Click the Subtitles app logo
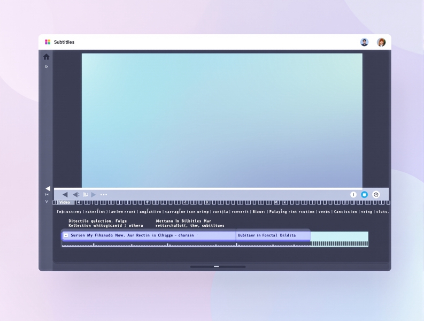Image resolution: width=424 pixels, height=321 pixels. [48, 42]
